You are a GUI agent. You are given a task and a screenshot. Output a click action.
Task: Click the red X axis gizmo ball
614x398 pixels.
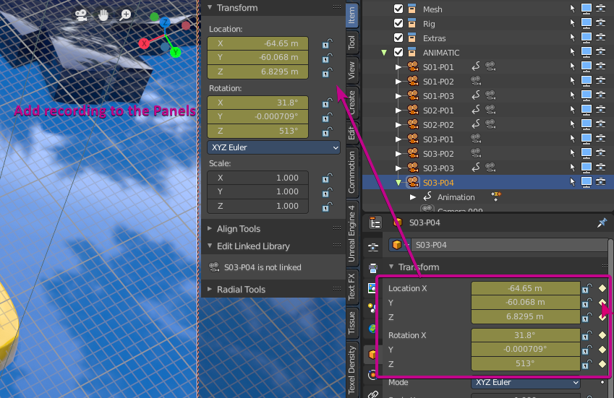(x=144, y=43)
